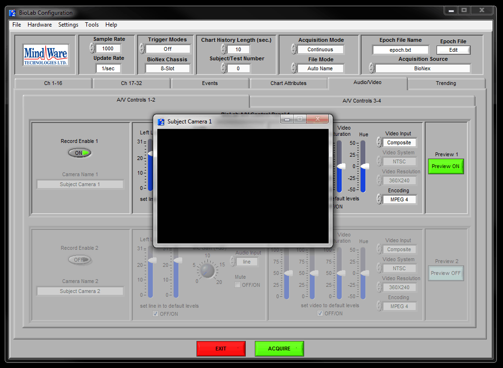The height and width of the screenshot is (368, 503).
Task: Click the Subject/Test Number stepper arrows
Action: click(x=224, y=68)
